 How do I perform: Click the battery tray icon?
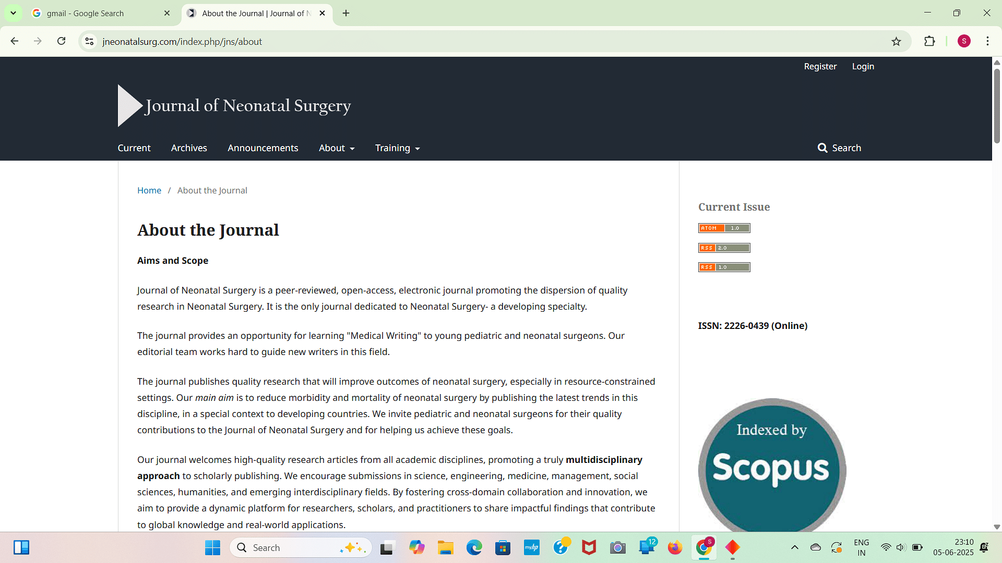click(917, 547)
